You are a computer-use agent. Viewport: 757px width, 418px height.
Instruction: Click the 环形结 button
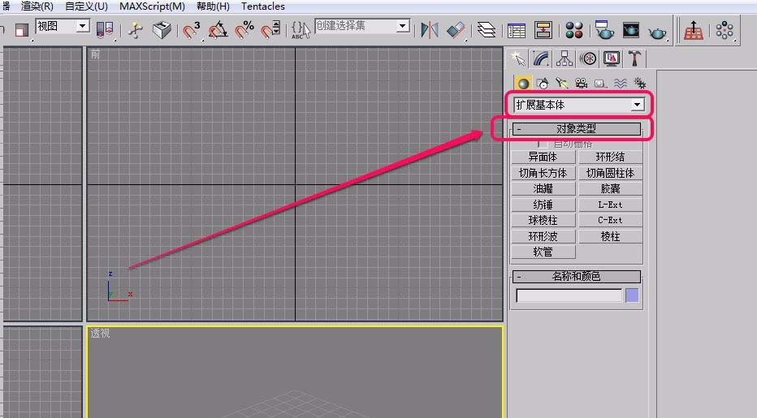[610, 157]
